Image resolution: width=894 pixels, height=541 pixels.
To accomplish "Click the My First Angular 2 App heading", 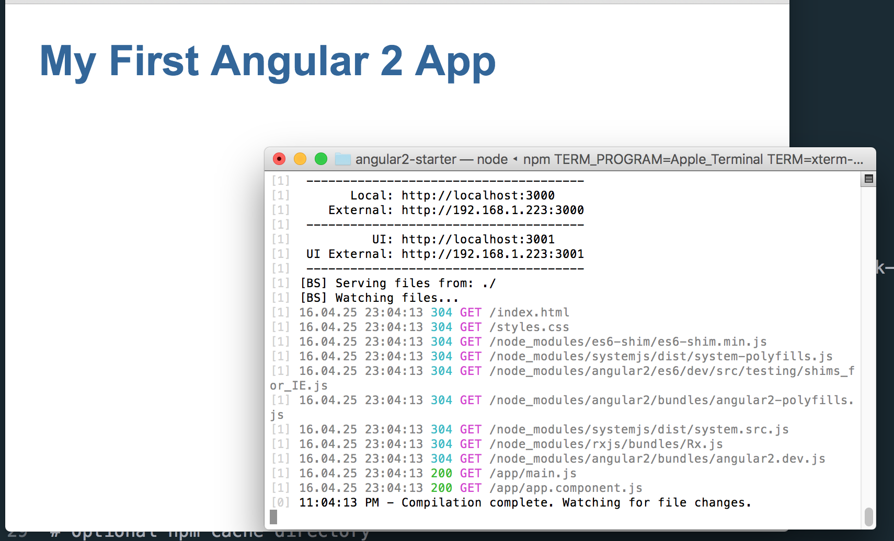I will point(268,62).
